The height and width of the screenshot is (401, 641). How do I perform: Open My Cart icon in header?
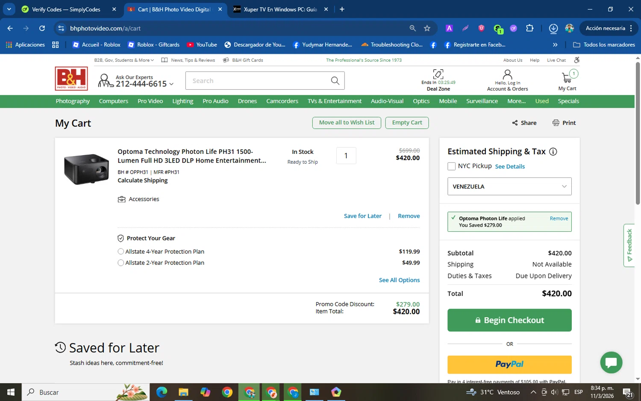pyautogui.click(x=567, y=78)
